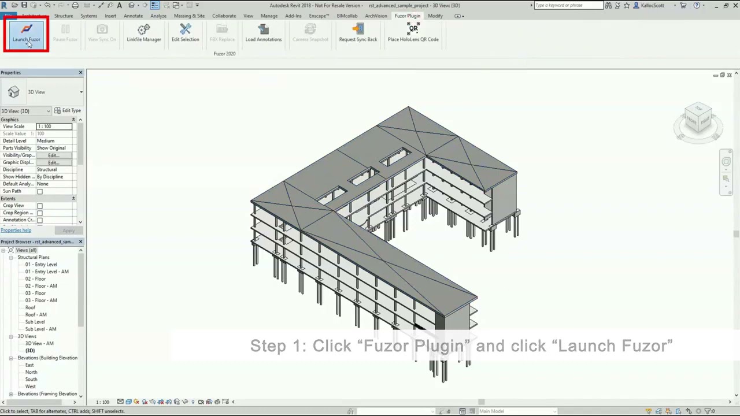Toggle the Crop Region Visible checkbox

coord(40,213)
